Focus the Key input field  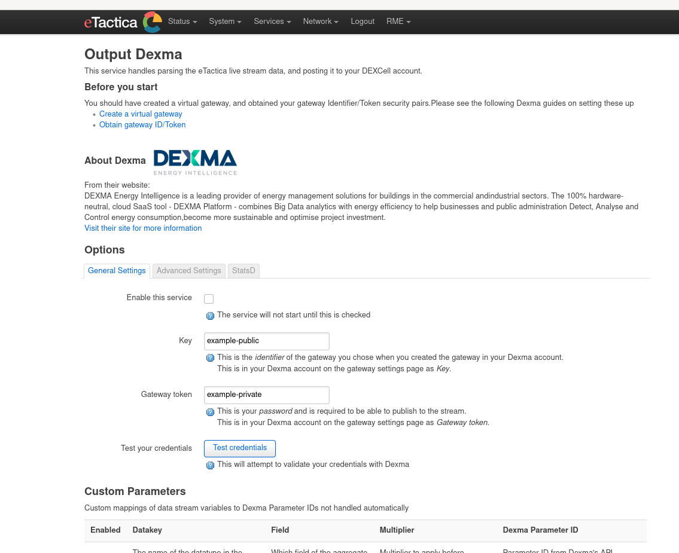pos(267,341)
